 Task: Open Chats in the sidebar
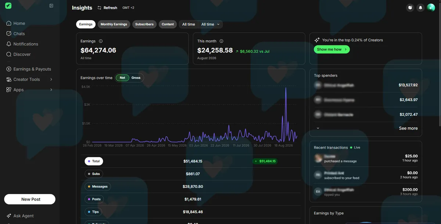click(x=19, y=34)
